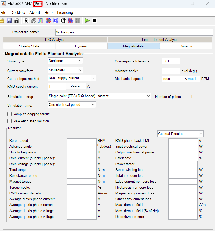The height and width of the screenshot is (231, 215).
Task: Click the <-rated button next to Mechanical speed
Action: 190,79
